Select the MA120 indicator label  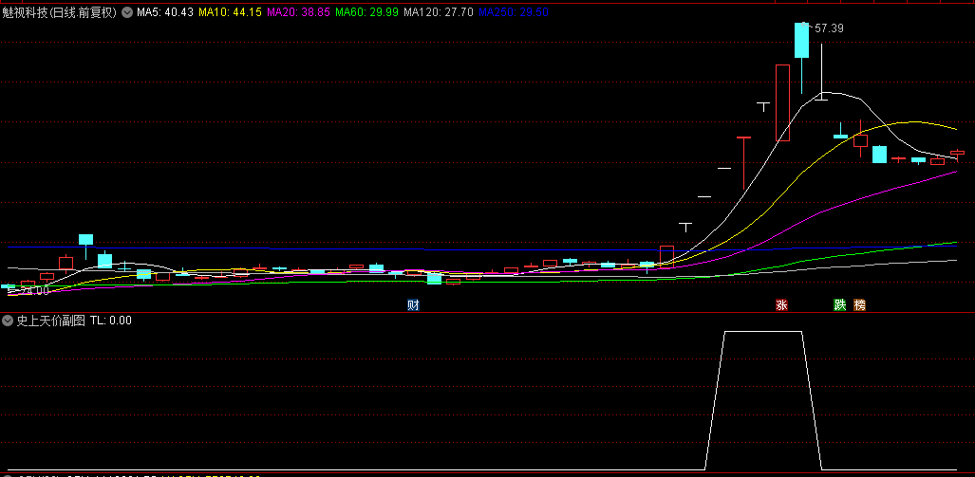click(x=437, y=13)
